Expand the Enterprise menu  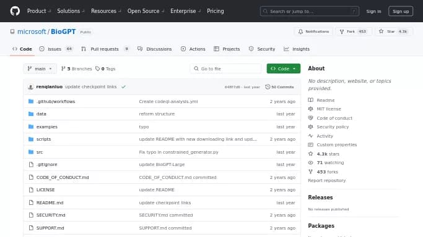[186, 11]
